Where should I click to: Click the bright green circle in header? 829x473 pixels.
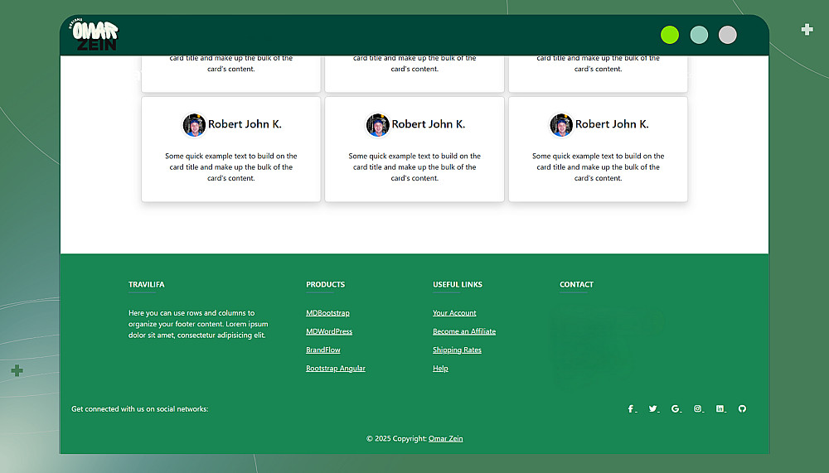(x=670, y=35)
